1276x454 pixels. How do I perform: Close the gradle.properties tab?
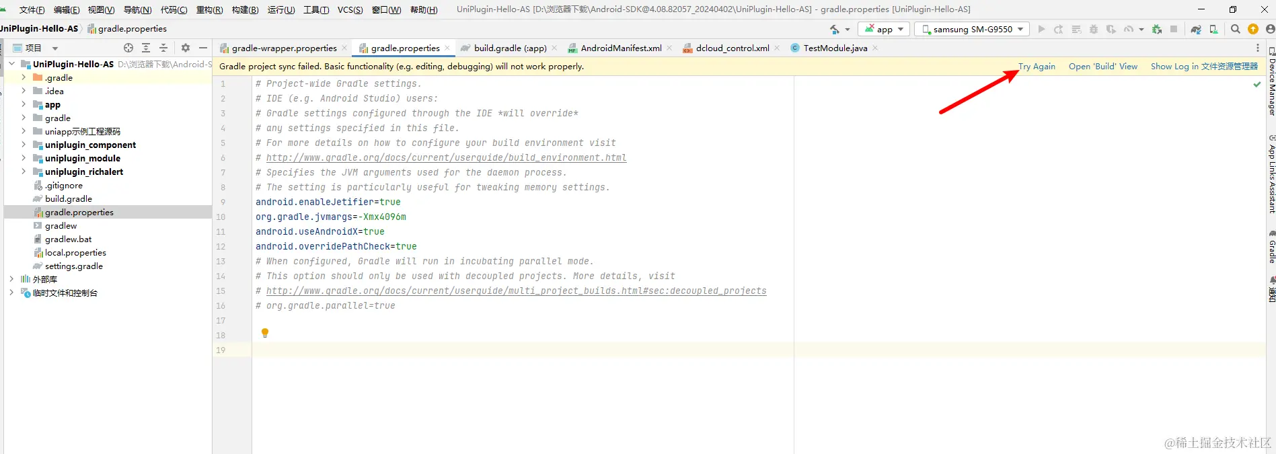coord(447,48)
